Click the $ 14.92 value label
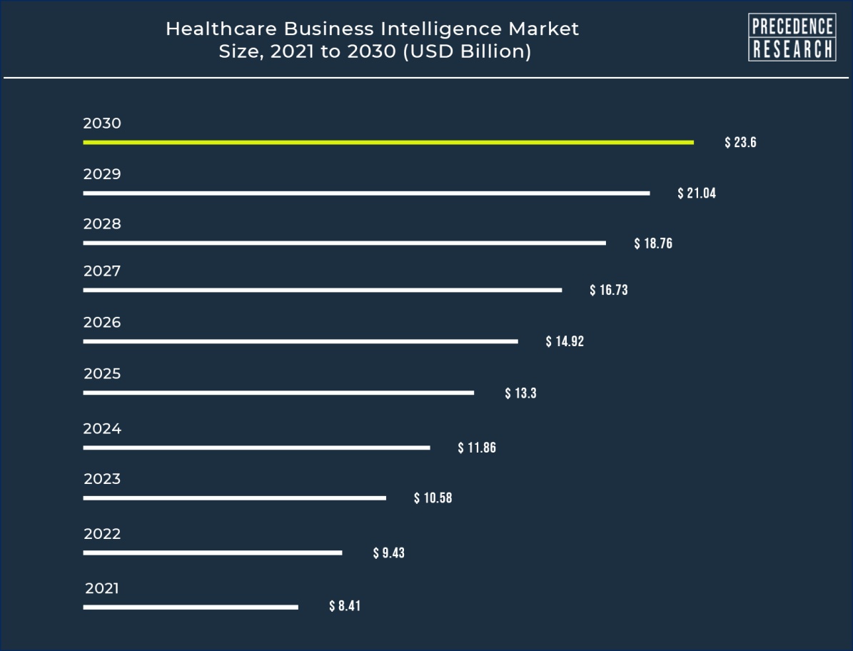 [x=565, y=341]
